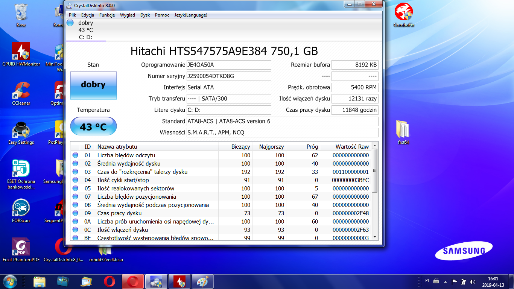
Task: Click the firmware field JE4OA50A
Action: click(229, 65)
